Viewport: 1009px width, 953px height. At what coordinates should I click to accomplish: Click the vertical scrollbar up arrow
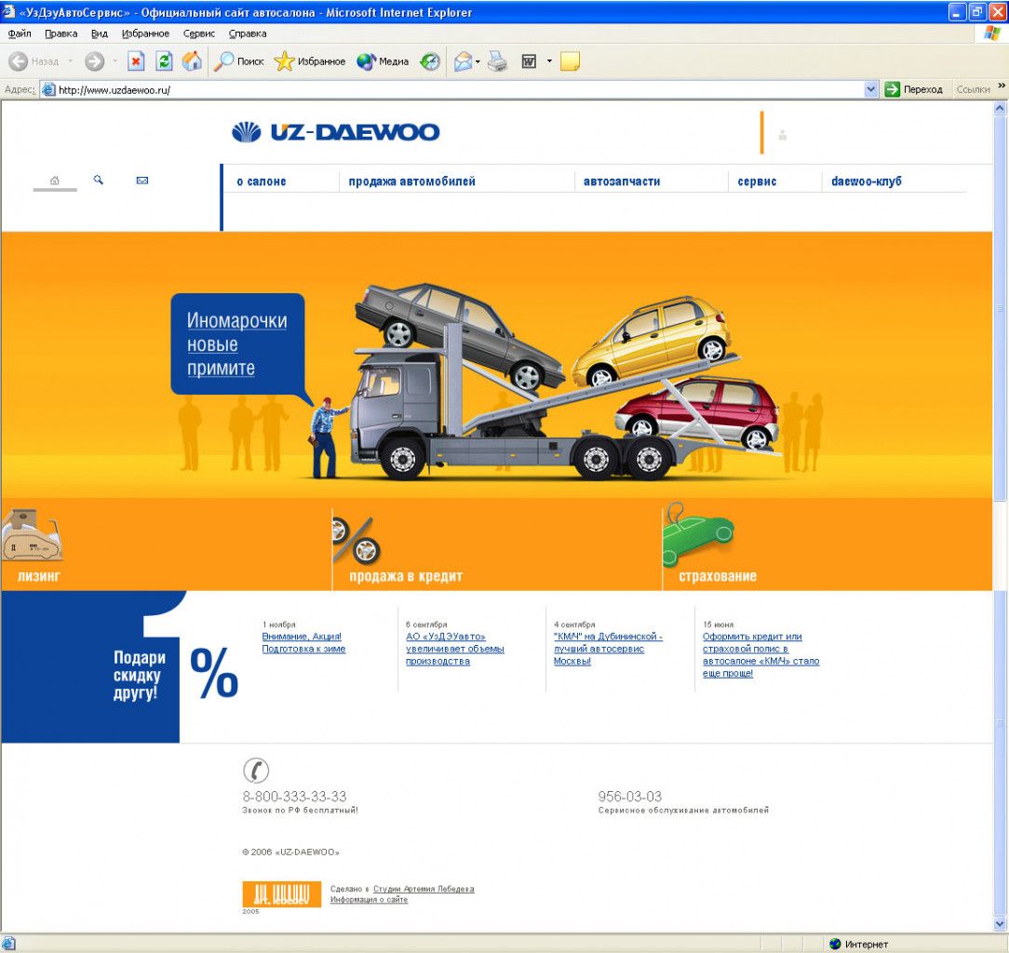pyautogui.click(x=1000, y=108)
